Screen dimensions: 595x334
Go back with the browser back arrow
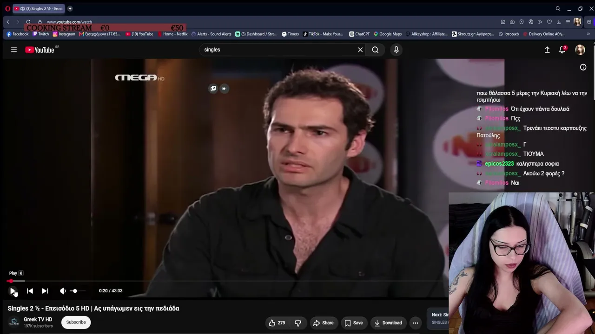[8, 22]
